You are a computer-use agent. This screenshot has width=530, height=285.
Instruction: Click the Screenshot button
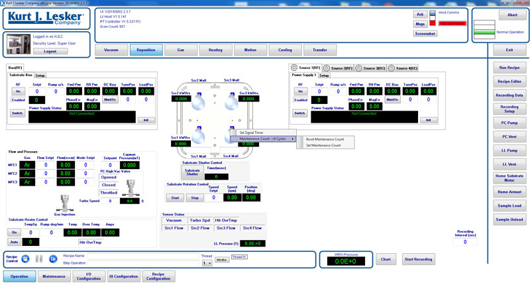click(425, 33)
